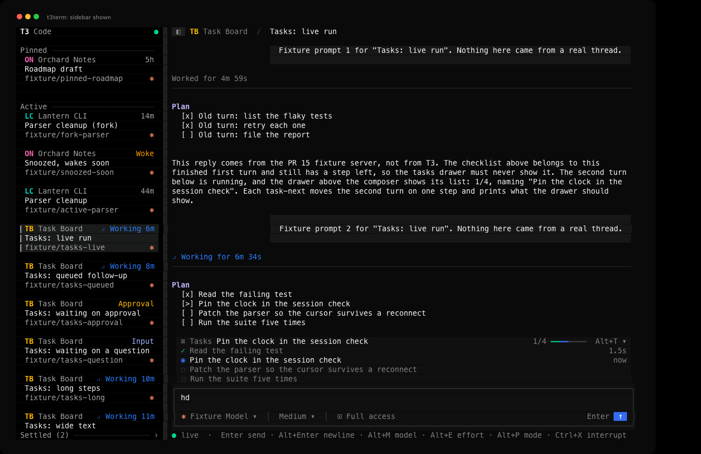
Task: Select the blue radio dot for the task marked 'now'
Action: (183, 360)
